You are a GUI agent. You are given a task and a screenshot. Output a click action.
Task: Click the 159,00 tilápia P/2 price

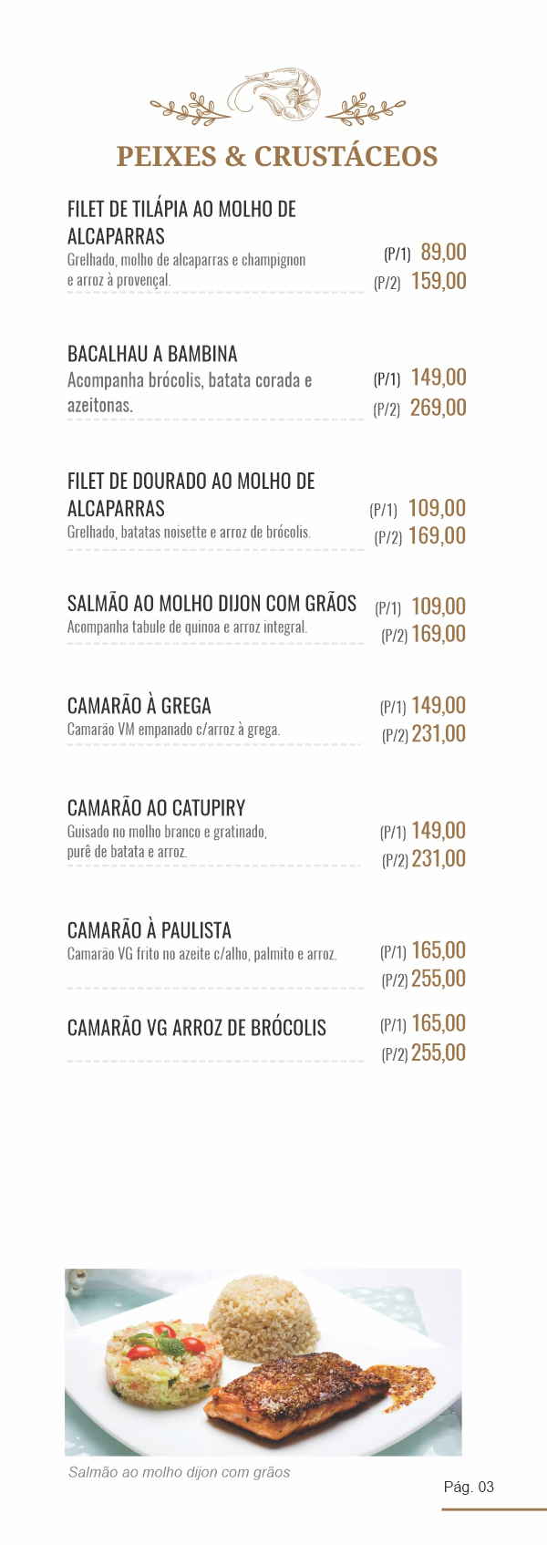[x=439, y=281]
